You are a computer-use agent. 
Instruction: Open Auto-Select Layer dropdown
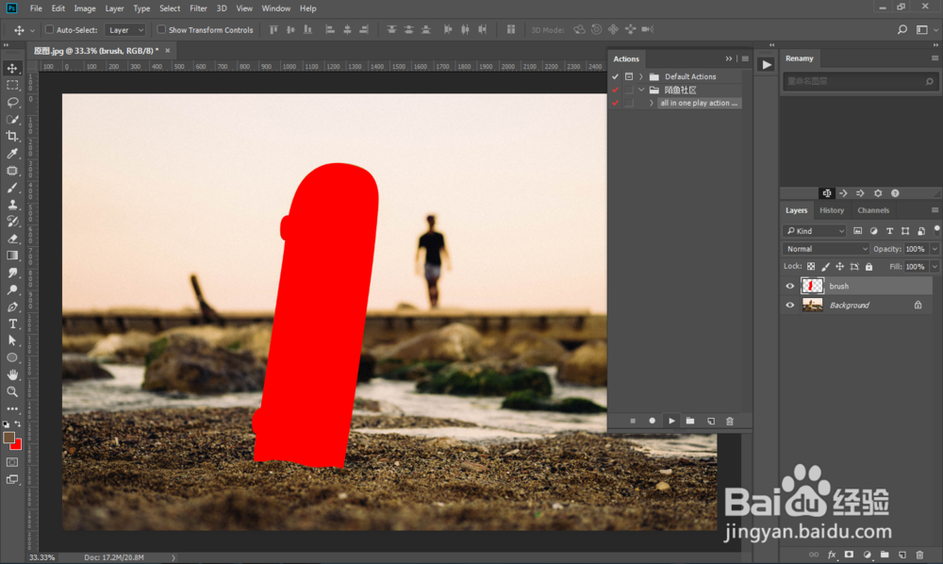point(125,29)
